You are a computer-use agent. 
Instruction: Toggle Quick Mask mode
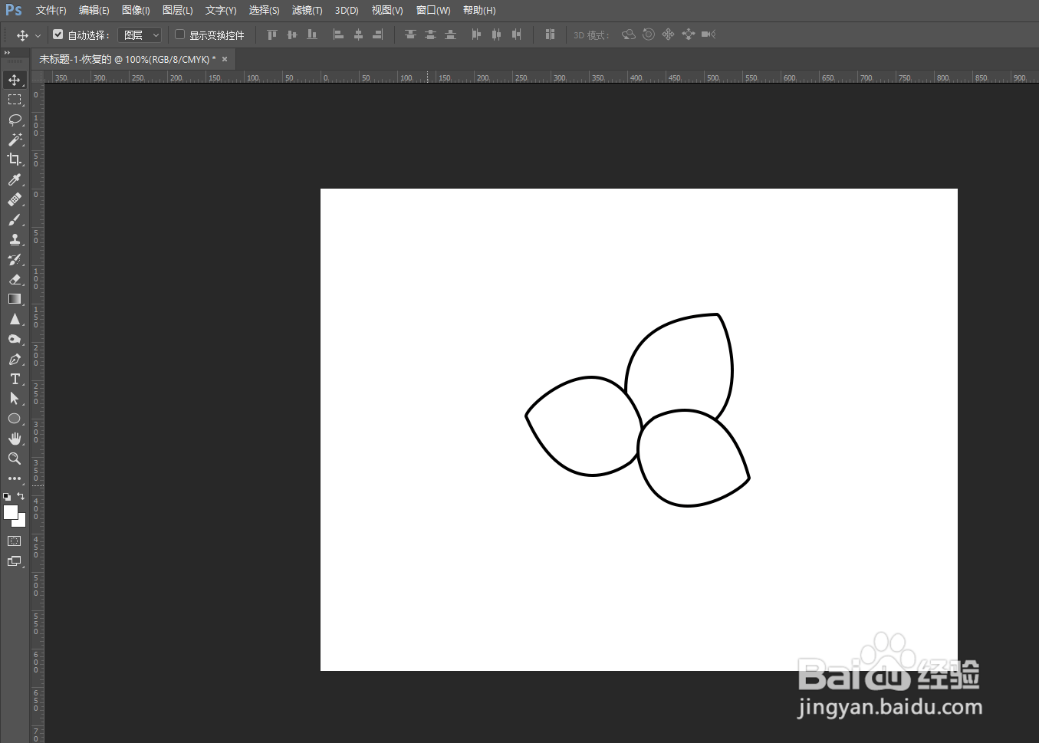pyautogui.click(x=15, y=541)
